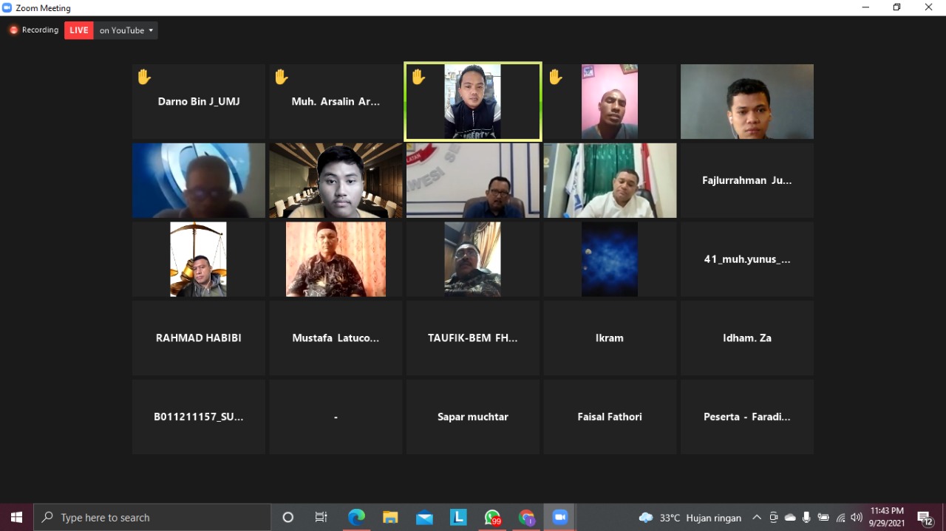Launch Microsoft Edge from the taskbar
The width and height of the screenshot is (946, 531).
[356, 517]
